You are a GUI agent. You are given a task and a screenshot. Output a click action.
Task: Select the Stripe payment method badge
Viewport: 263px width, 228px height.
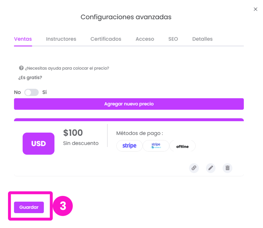tap(129, 146)
